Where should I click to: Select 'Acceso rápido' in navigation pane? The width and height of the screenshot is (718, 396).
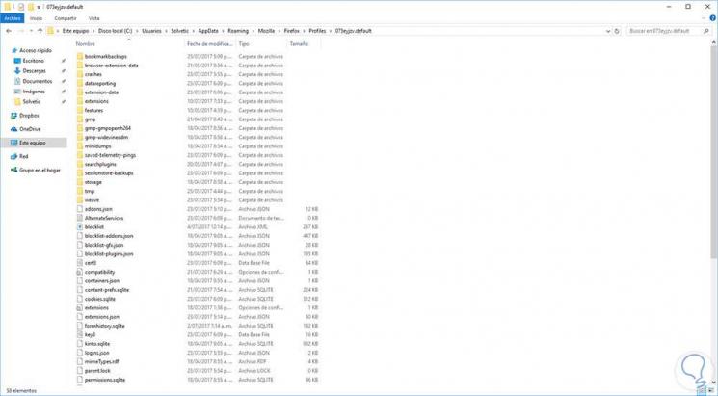pos(36,50)
